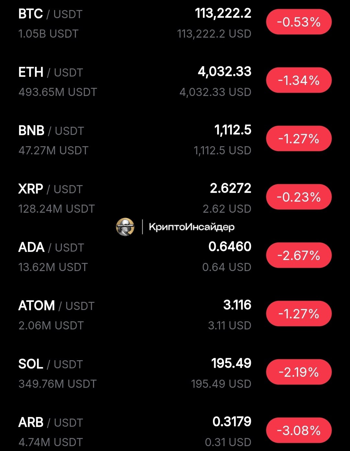350x451 pixels.
Task: Tap the XRP -0.23% change badge
Action: (299, 197)
